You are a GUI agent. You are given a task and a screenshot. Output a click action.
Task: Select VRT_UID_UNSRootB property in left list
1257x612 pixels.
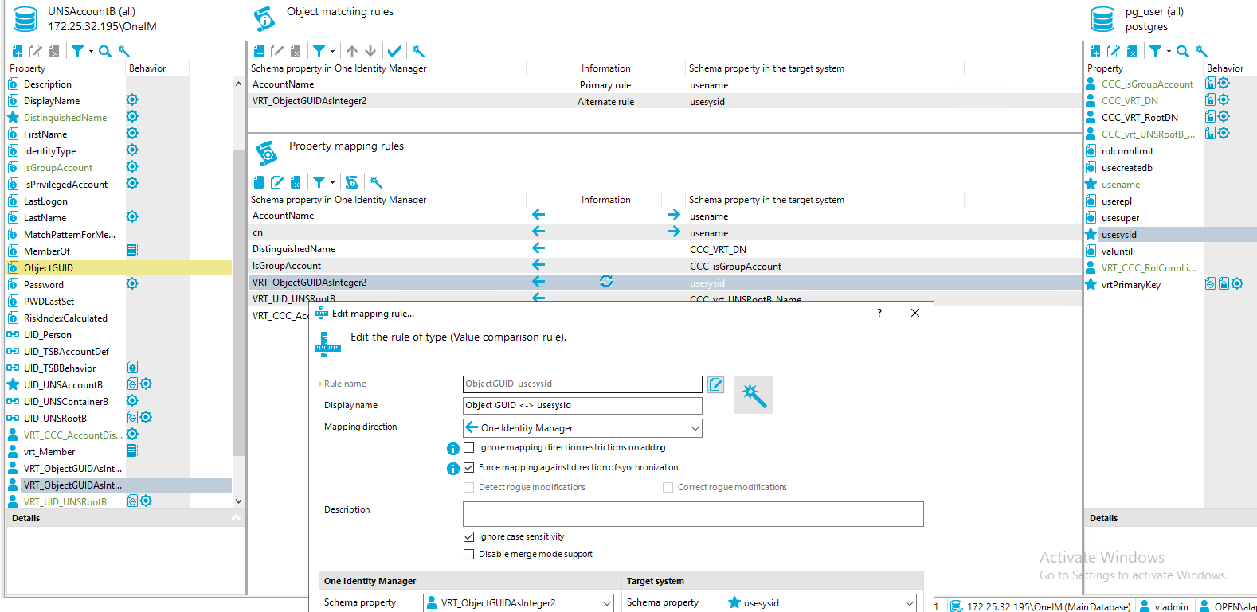(x=65, y=502)
